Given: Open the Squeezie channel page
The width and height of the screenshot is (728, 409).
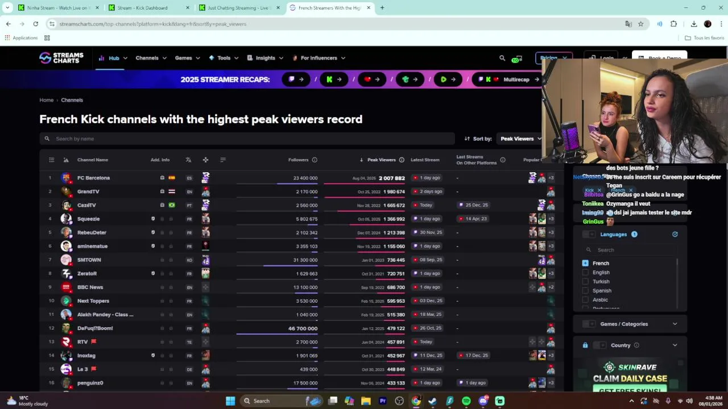Looking at the screenshot, I should (x=88, y=219).
